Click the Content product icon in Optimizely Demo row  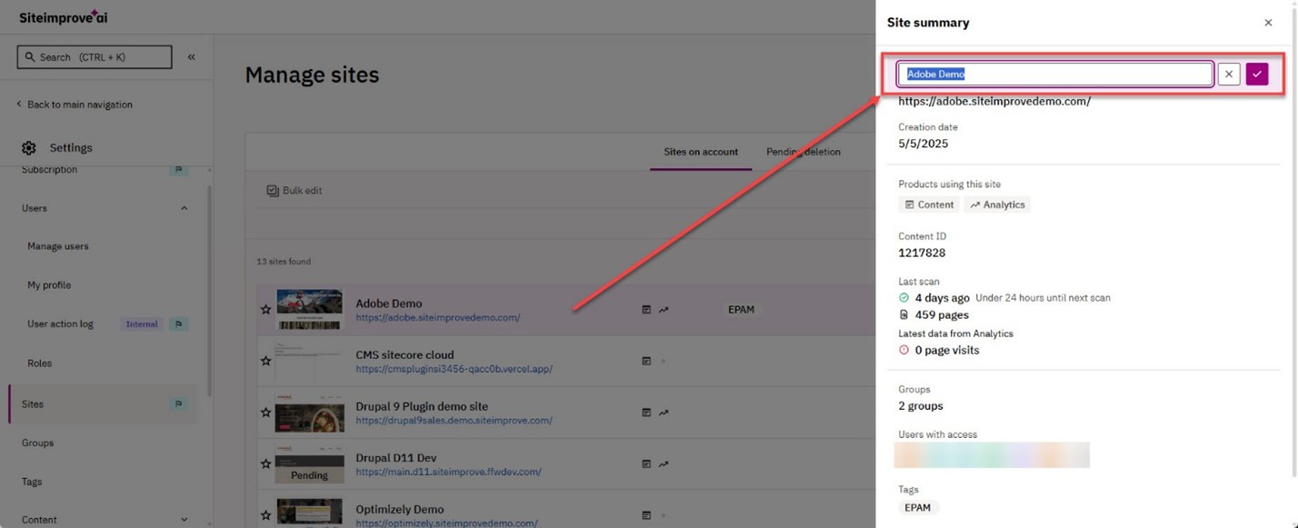point(646,515)
